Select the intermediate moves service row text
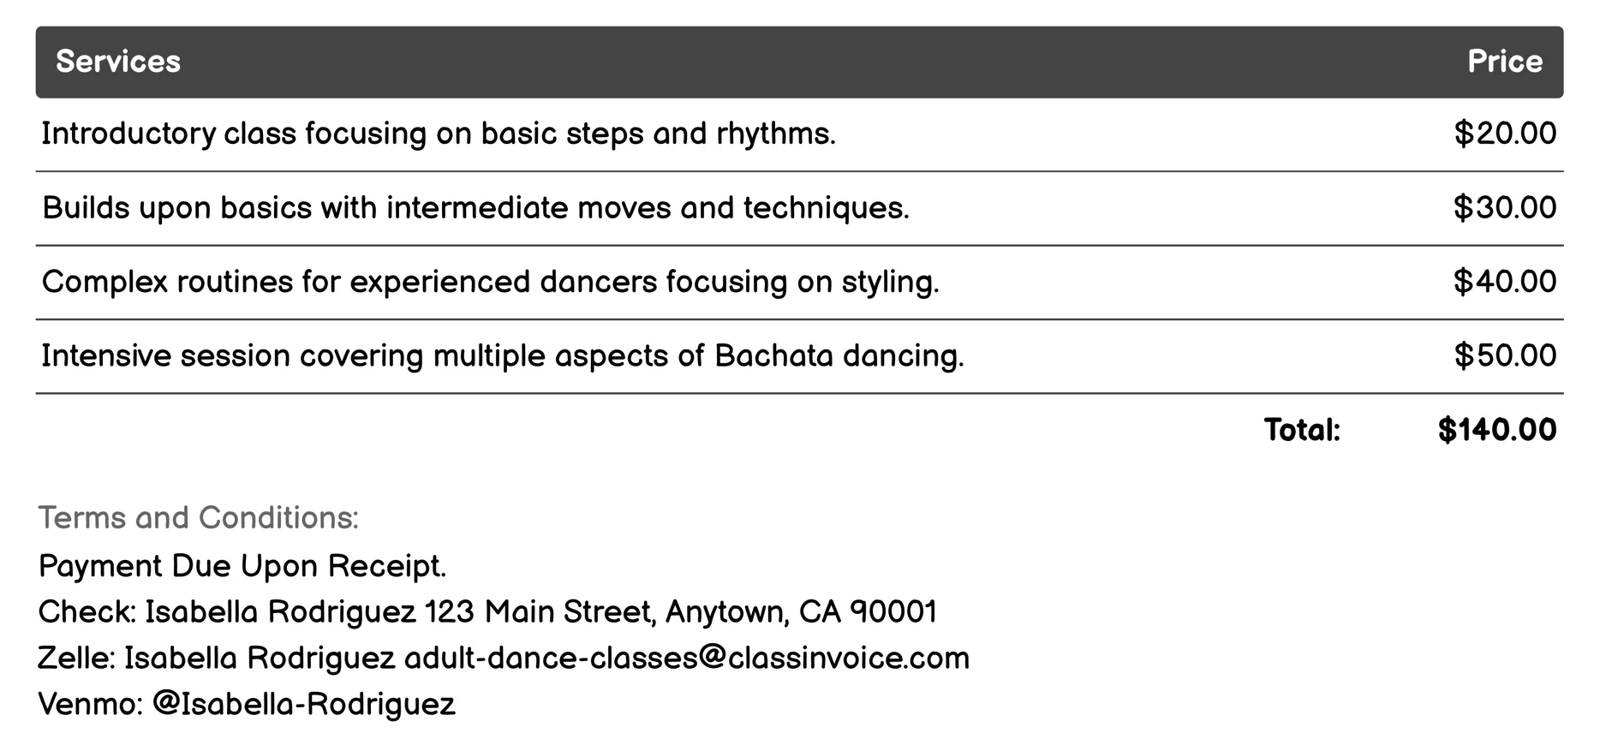Image resolution: width=1600 pixels, height=745 pixels. pos(475,208)
